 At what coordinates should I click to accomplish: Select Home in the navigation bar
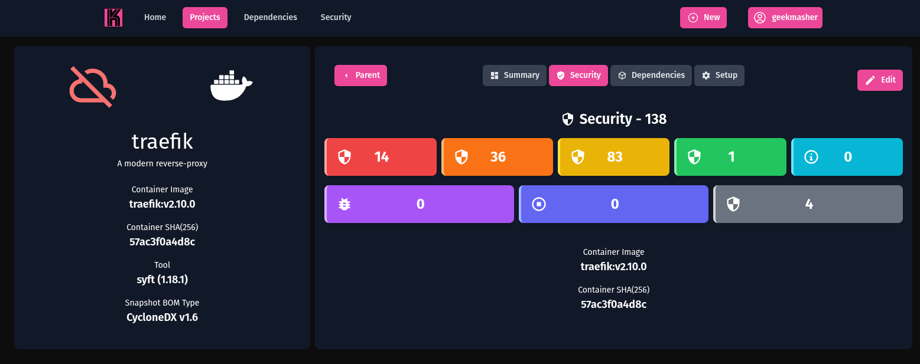click(155, 17)
